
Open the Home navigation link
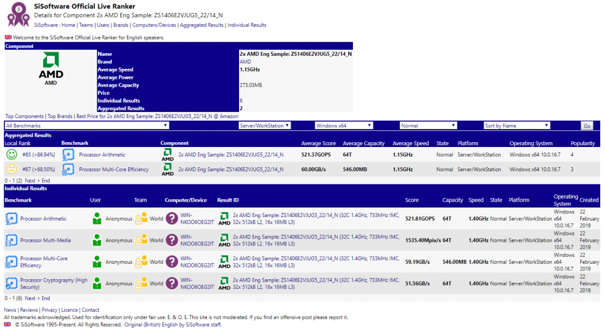click(68, 25)
